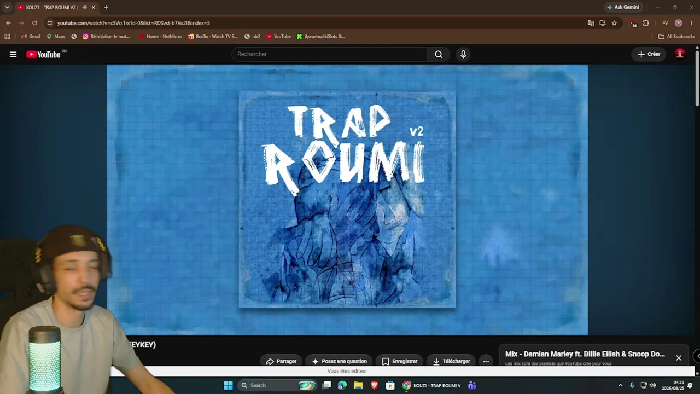Mute tab using audio speaker icon
The height and width of the screenshot is (394, 700).
point(84,7)
